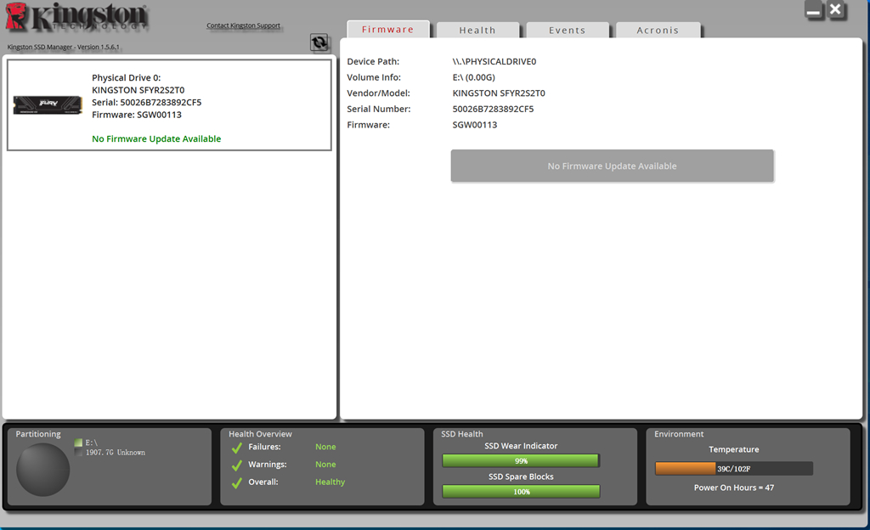Image resolution: width=870 pixels, height=530 pixels.
Task: Select the Physical Drive 0 heading
Action: pos(126,77)
